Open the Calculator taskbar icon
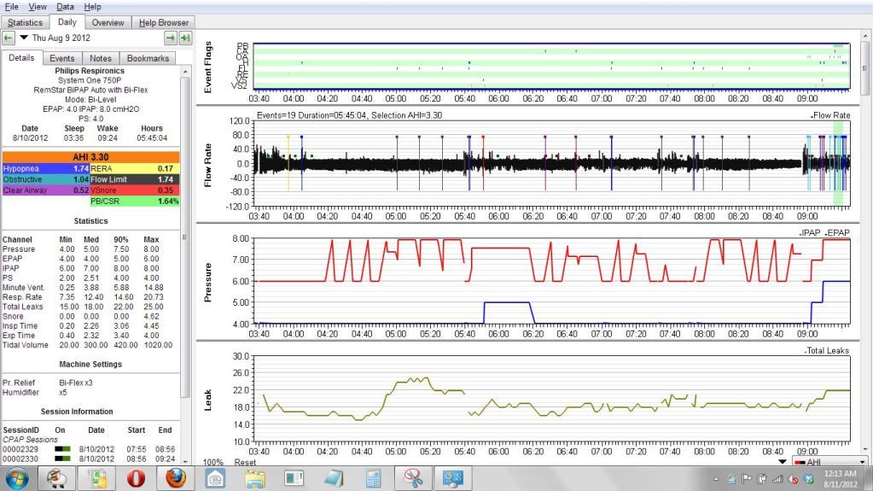Image resolution: width=873 pixels, height=491 pixels. pyautogui.click(x=373, y=479)
